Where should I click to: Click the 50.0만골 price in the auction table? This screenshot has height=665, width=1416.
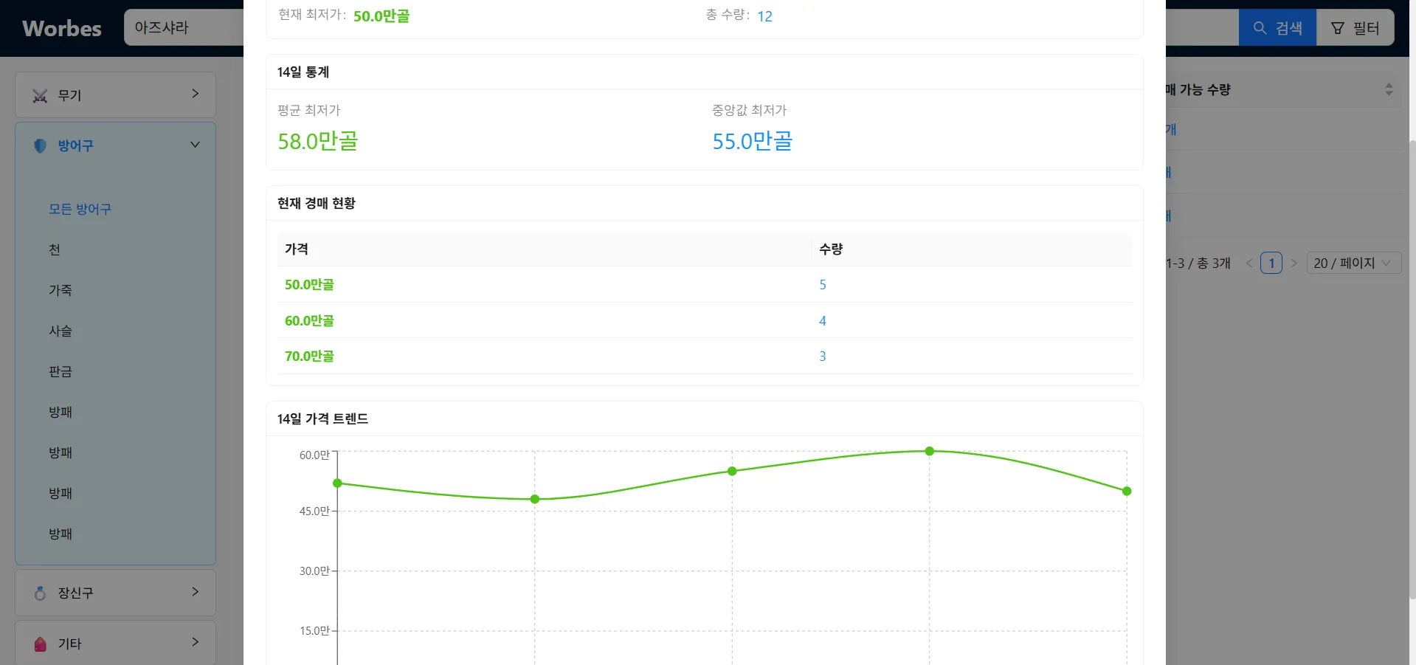coord(309,285)
